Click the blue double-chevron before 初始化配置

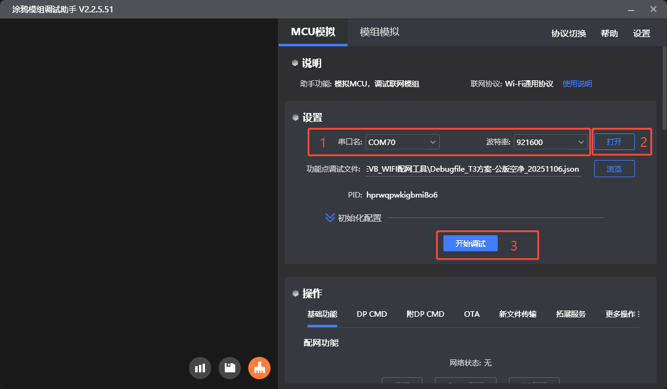pyautogui.click(x=329, y=217)
